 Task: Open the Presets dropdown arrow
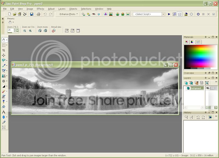(x=13, y=22)
